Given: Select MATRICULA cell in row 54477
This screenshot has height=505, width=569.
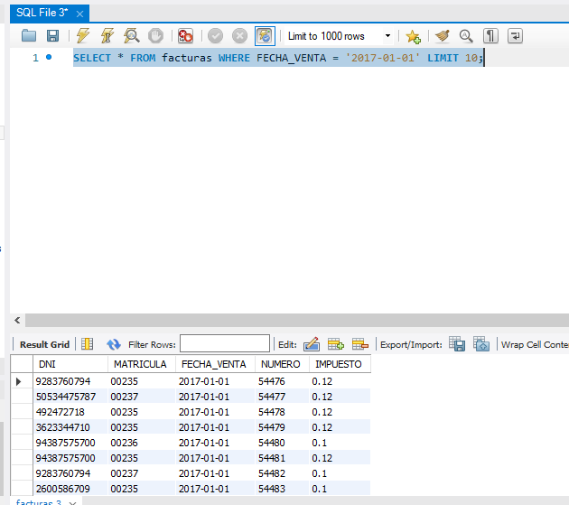Looking at the screenshot, I should [142, 397].
